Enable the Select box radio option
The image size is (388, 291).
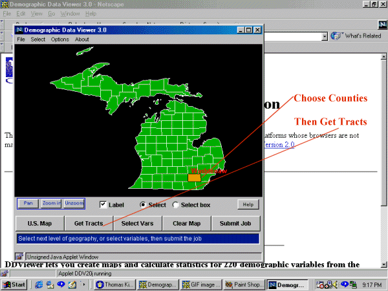(176, 205)
